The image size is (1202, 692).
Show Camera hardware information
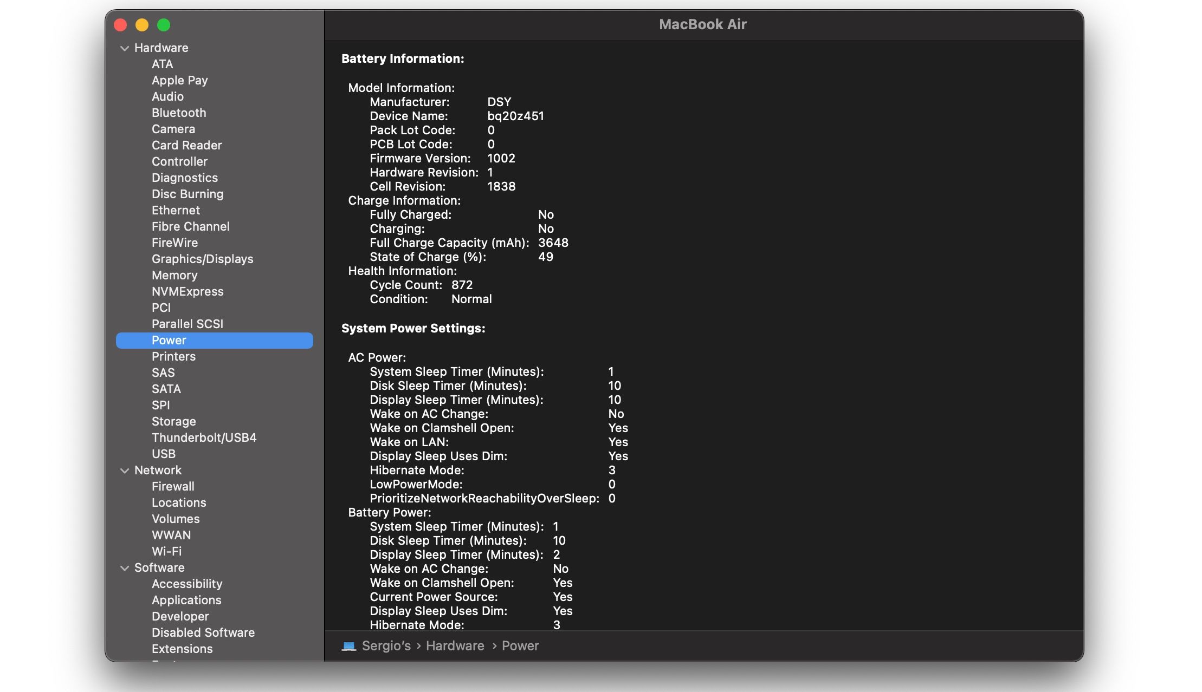point(173,129)
